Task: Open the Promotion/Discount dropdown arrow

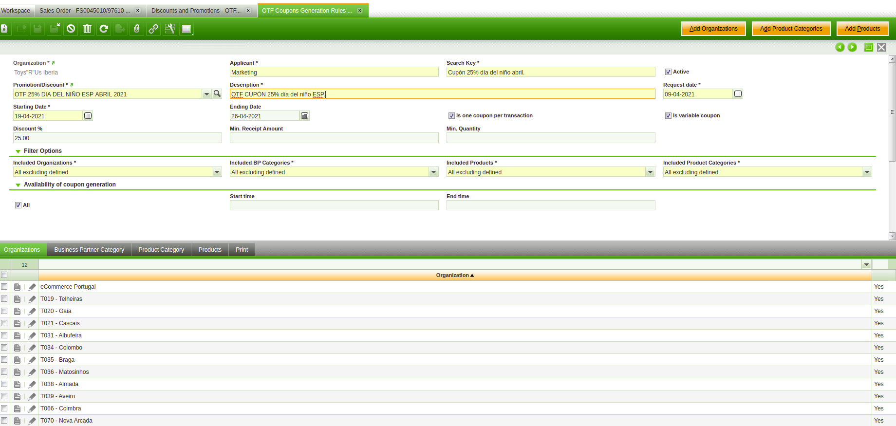Action: point(206,94)
